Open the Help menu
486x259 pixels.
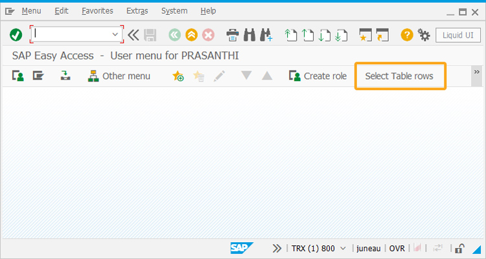click(x=208, y=11)
